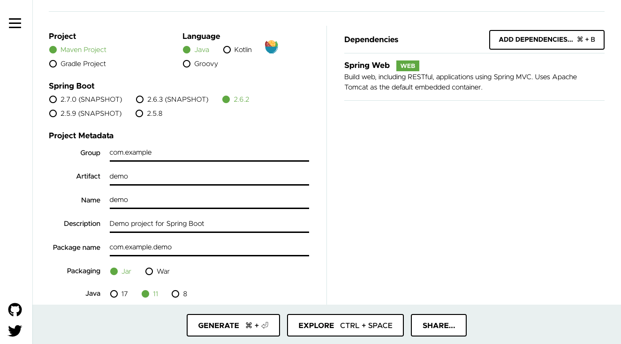The height and width of the screenshot is (344, 621).
Task: Click the Add Dependencies button
Action: tap(547, 40)
